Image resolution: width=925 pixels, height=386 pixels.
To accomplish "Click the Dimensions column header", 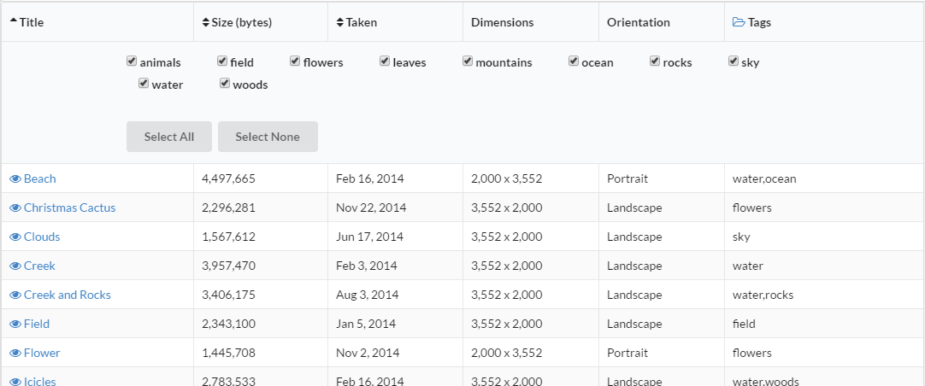I will point(502,22).
